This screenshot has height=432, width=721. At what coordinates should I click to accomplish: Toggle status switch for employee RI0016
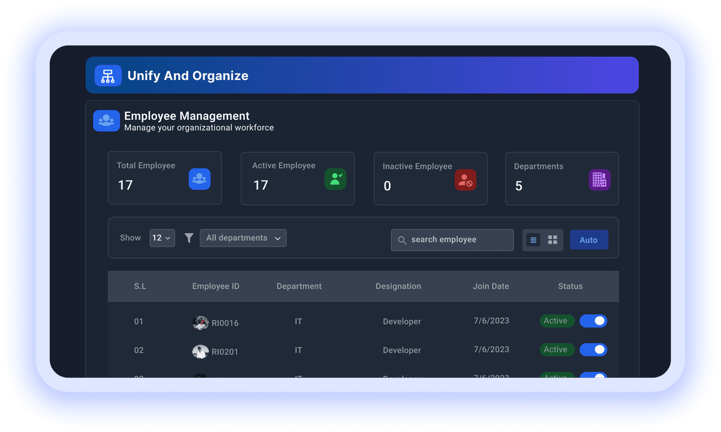593,321
